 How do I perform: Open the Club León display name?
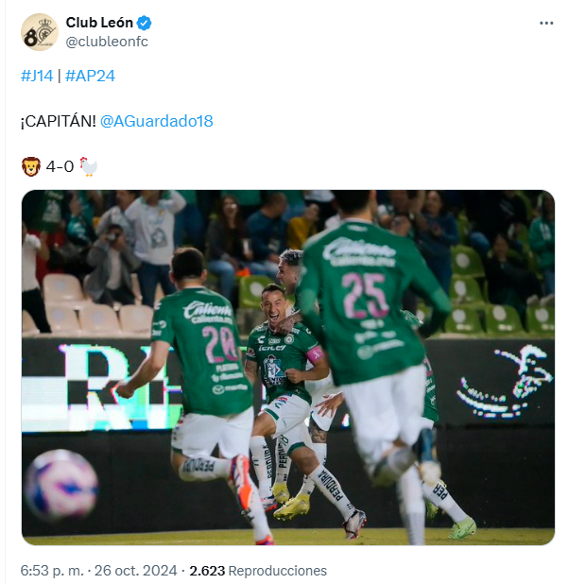[x=99, y=23]
